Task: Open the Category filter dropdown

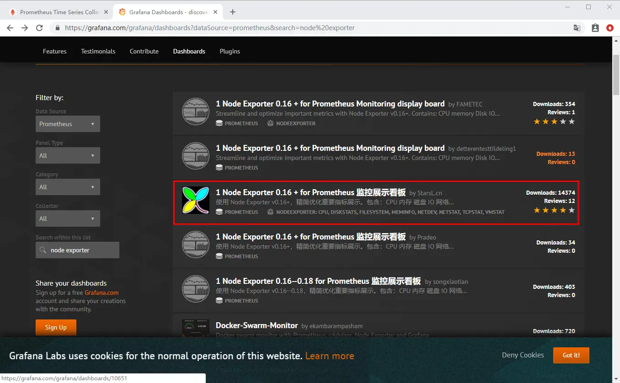Action: pyautogui.click(x=68, y=187)
